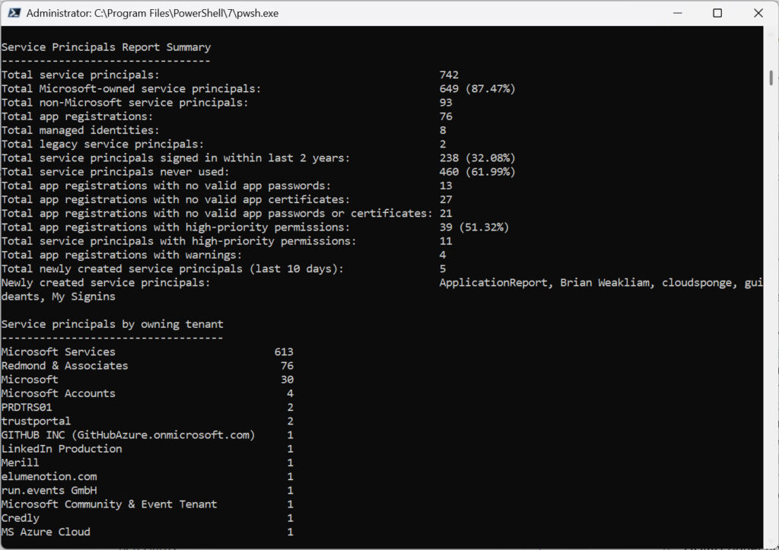
Task: Select the Credly tenant entry
Action: pos(21,517)
